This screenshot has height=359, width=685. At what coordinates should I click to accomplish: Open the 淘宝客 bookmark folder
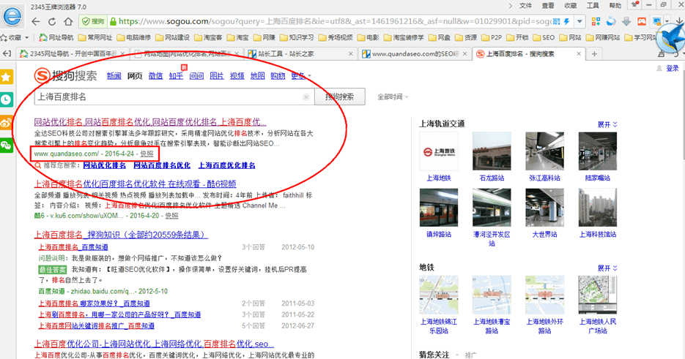point(208,37)
